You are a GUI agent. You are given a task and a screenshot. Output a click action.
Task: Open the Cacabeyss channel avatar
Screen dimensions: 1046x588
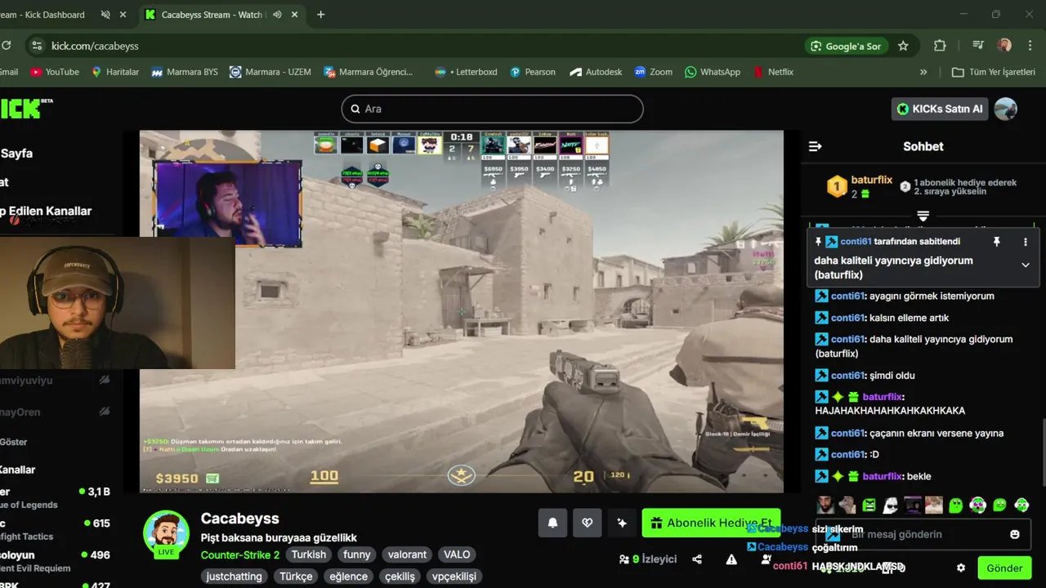point(166,533)
